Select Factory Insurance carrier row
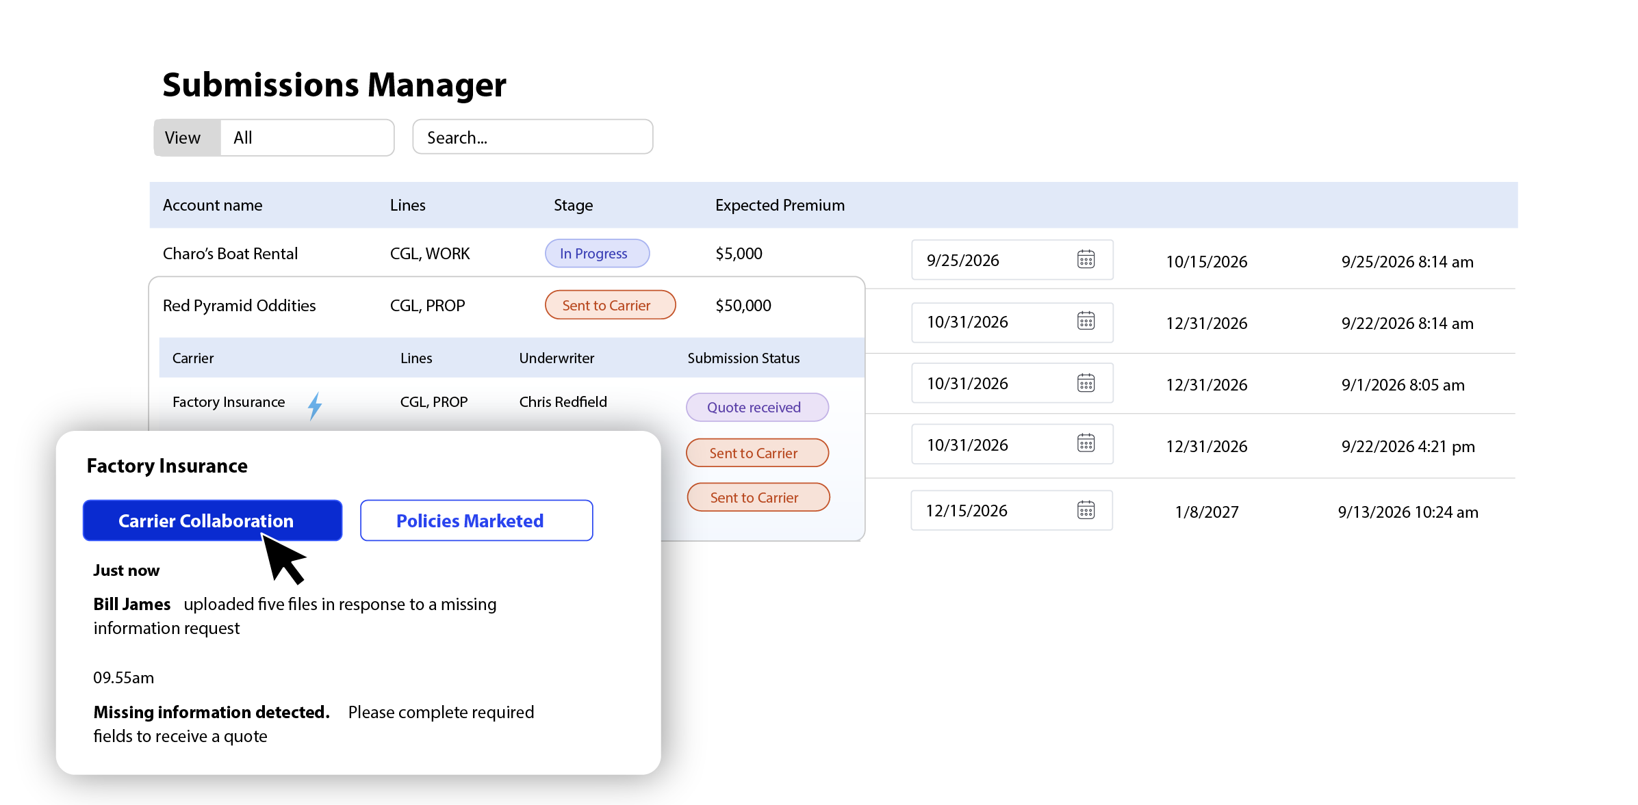This screenshot has width=1638, height=805. coord(228,402)
